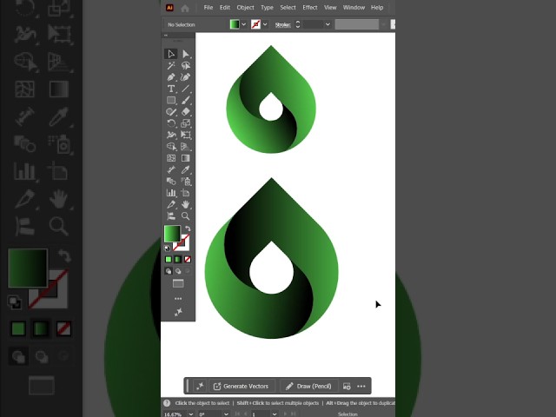Select the Slice tool
The height and width of the screenshot is (417, 556).
pyautogui.click(x=171, y=205)
